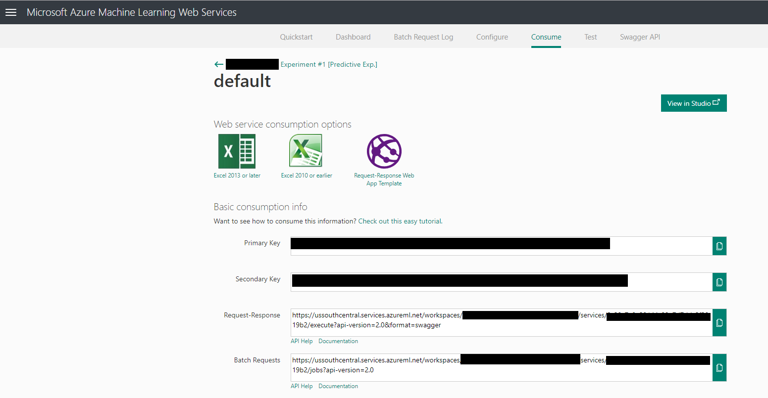Choose the Excel 2010 or earlier option
This screenshot has width=768, height=398.
(x=306, y=151)
